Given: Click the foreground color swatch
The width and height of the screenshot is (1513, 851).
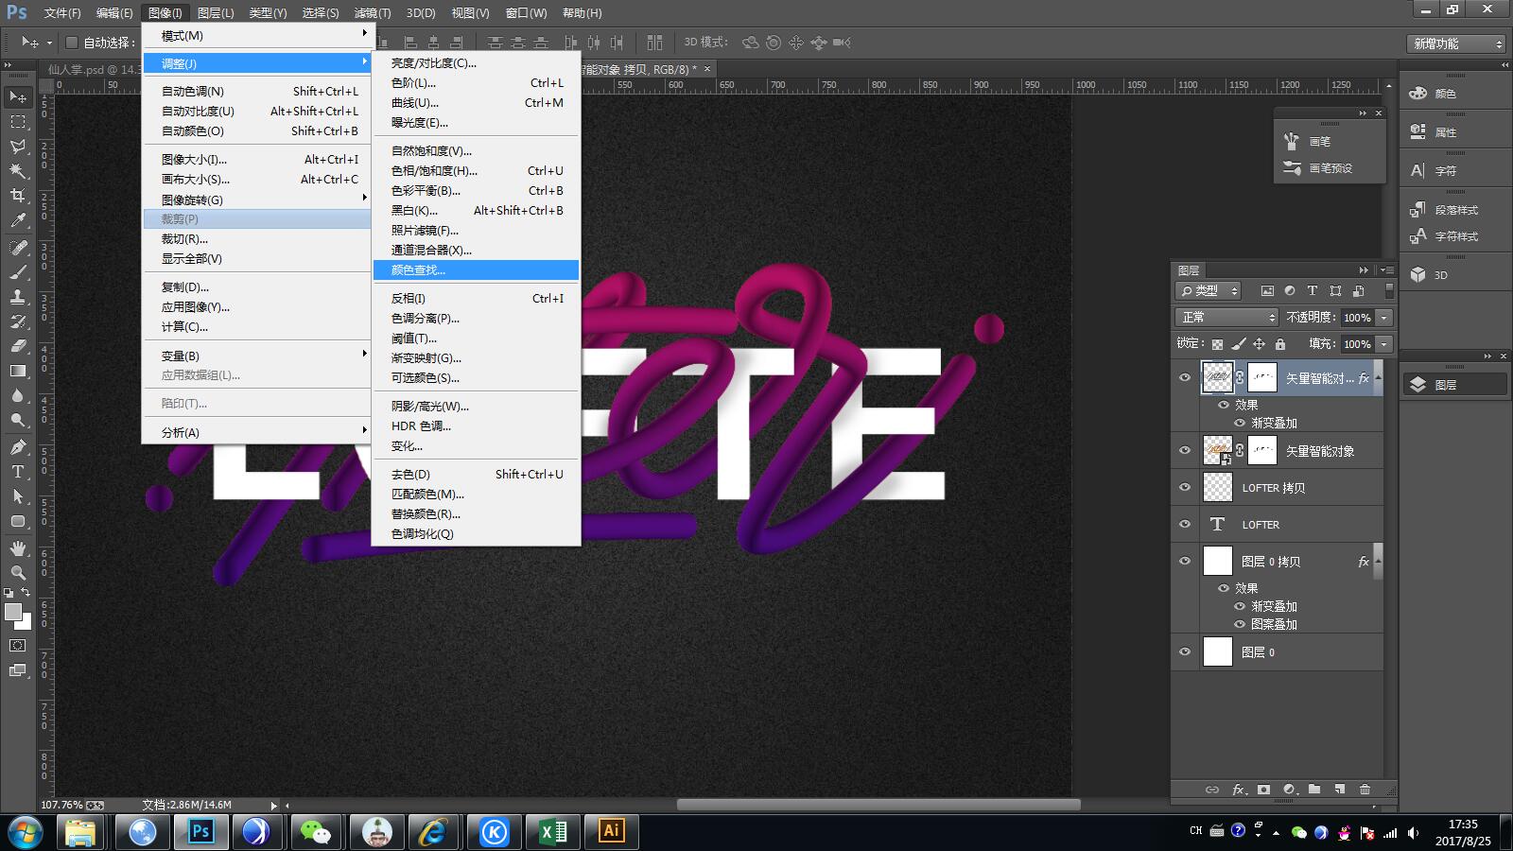Looking at the screenshot, I should tap(12, 612).
